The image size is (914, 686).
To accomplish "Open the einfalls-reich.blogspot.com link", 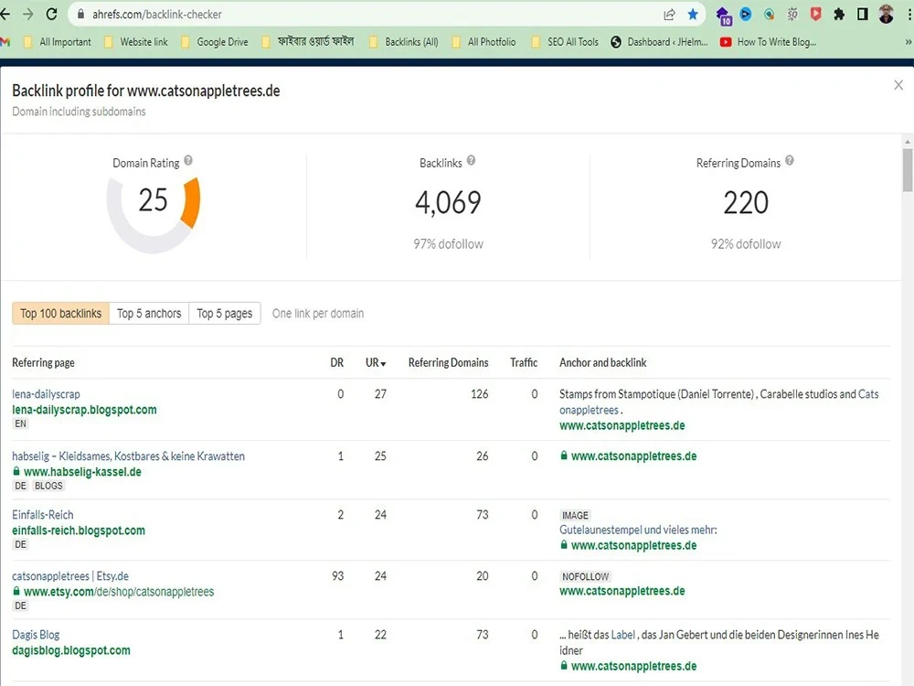I will click(79, 531).
